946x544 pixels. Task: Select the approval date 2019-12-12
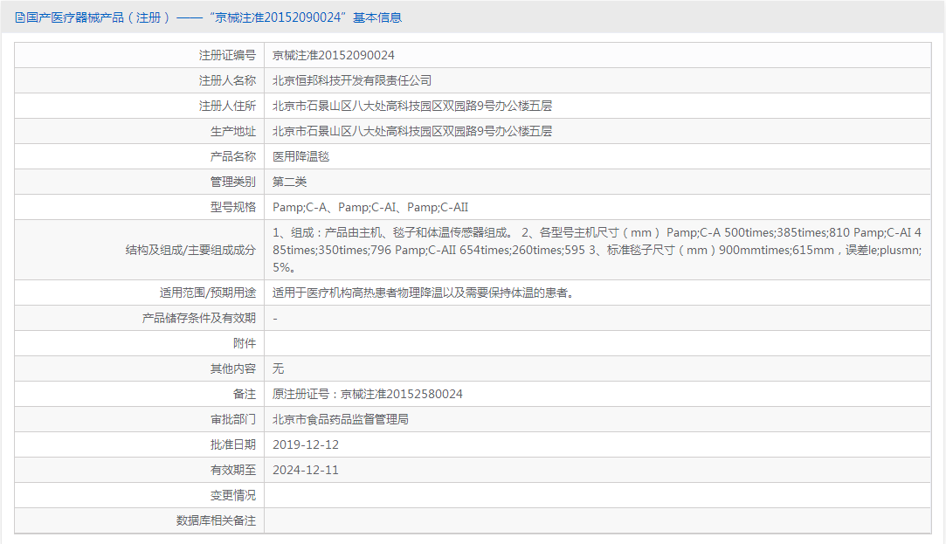point(306,445)
